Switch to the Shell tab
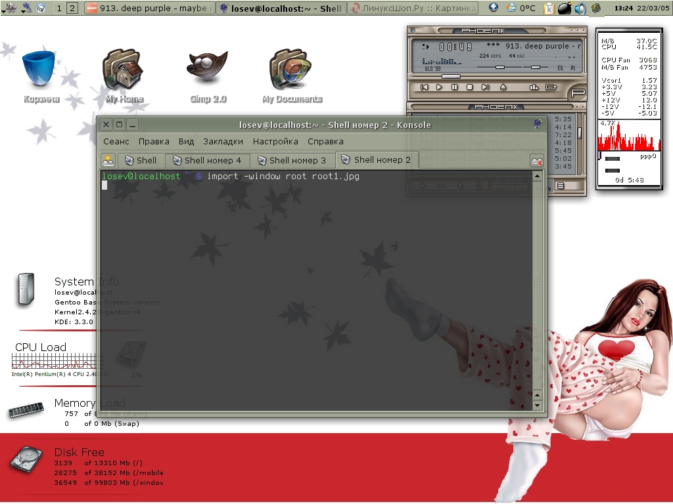This screenshot has height=504, width=673. (x=141, y=161)
